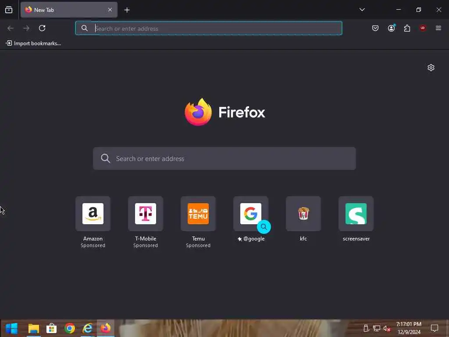Click the muted speaker volume tray icon

[x=387, y=328]
